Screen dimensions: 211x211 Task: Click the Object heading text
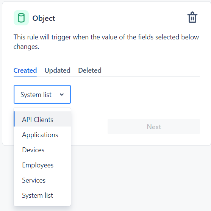coord(44,18)
